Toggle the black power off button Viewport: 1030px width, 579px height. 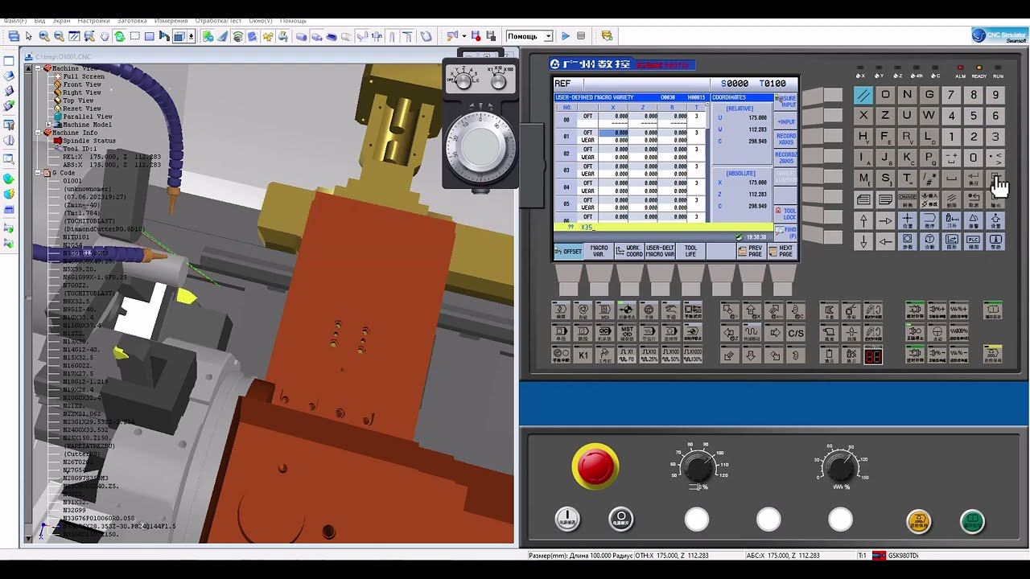[620, 518]
